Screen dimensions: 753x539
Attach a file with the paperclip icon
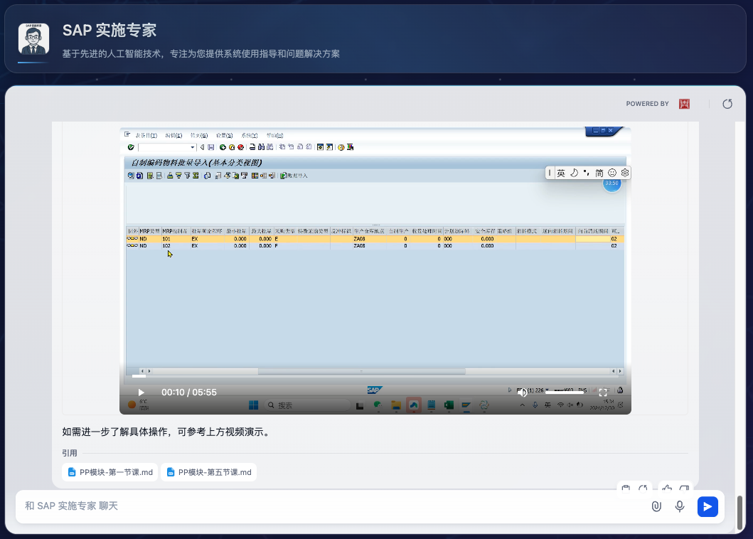(656, 506)
